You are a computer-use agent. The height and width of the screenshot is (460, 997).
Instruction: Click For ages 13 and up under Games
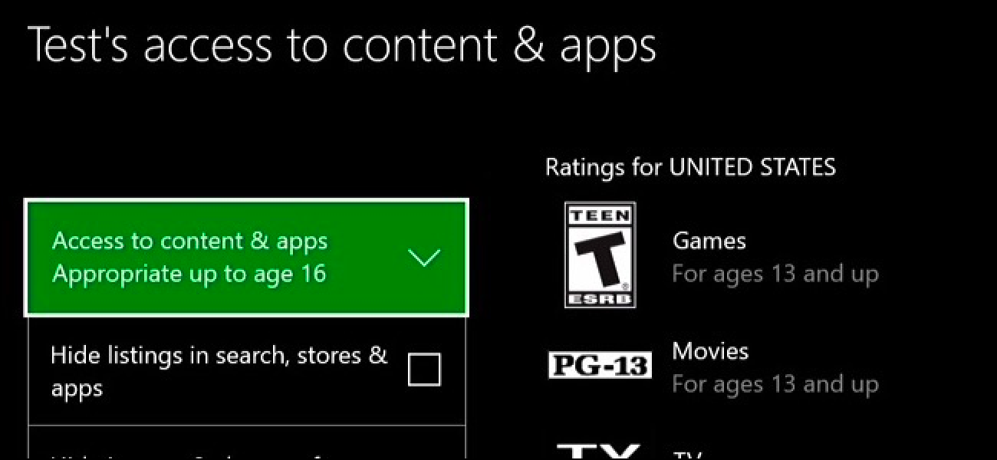(x=775, y=274)
